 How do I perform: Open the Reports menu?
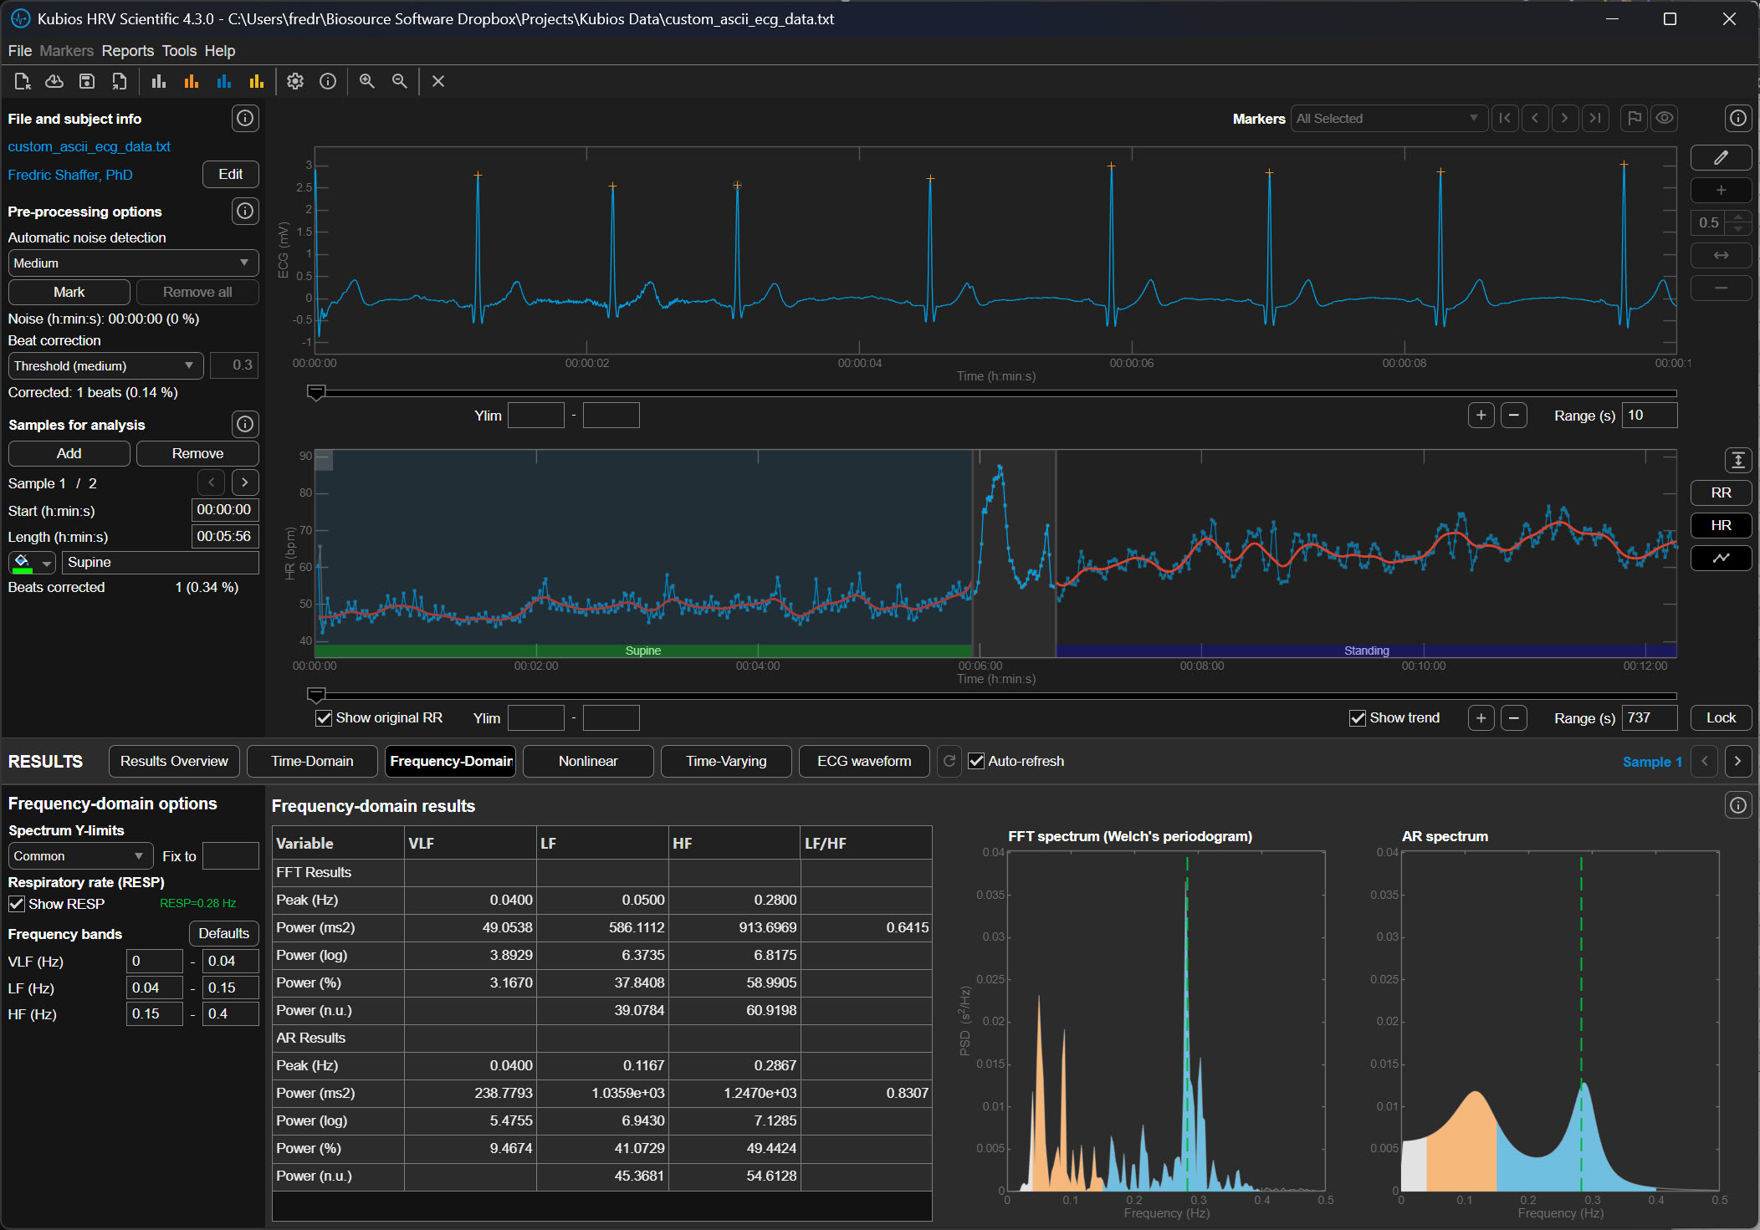coord(127,51)
